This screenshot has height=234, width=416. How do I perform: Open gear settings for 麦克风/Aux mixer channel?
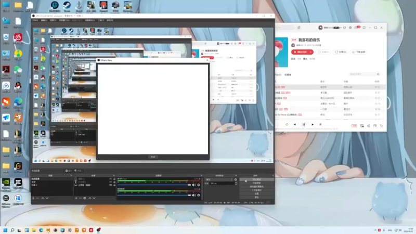coord(199,185)
